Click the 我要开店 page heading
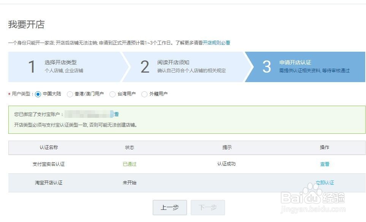 (x=26, y=24)
